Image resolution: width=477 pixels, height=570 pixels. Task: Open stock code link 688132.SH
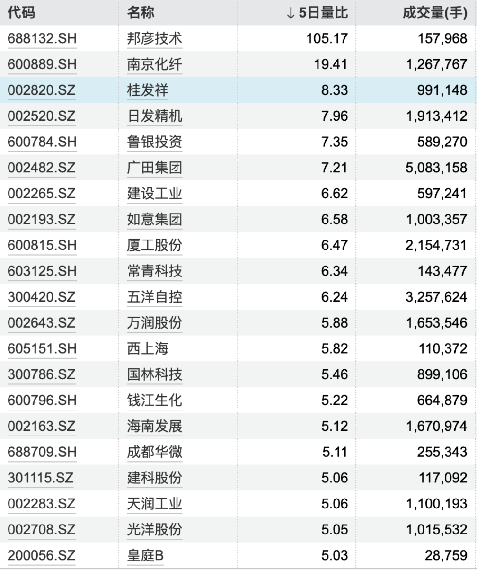pyautogui.click(x=42, y=39)
